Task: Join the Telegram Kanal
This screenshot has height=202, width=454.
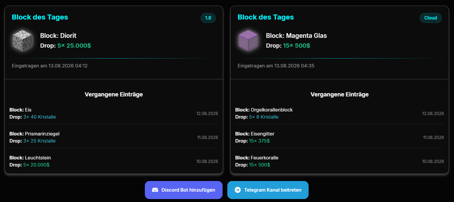Action: (x=268, y=190)
